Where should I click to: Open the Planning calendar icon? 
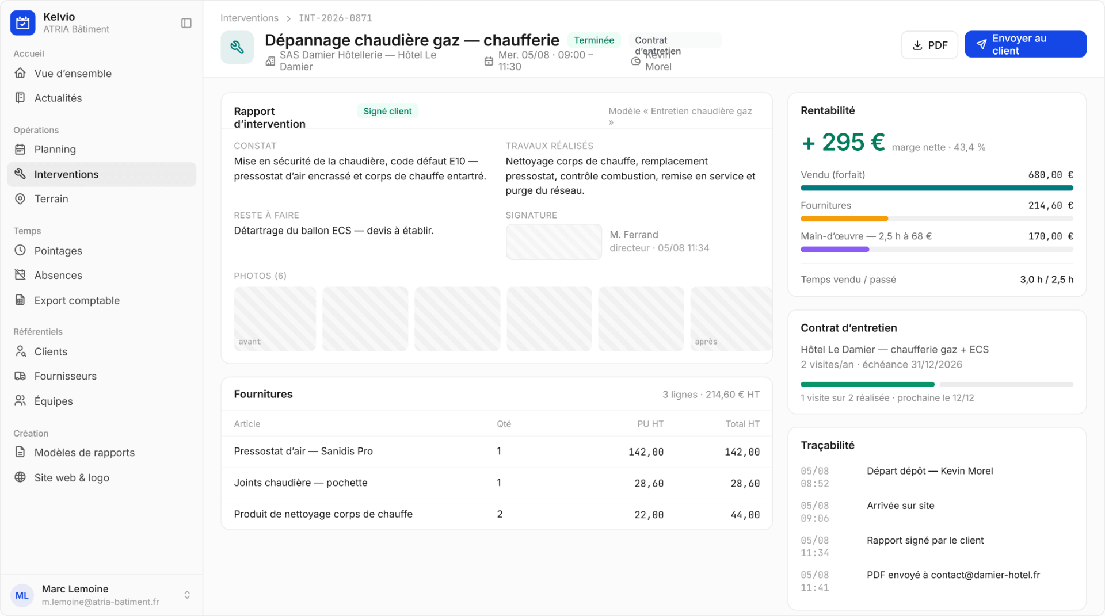click(20, 149)
